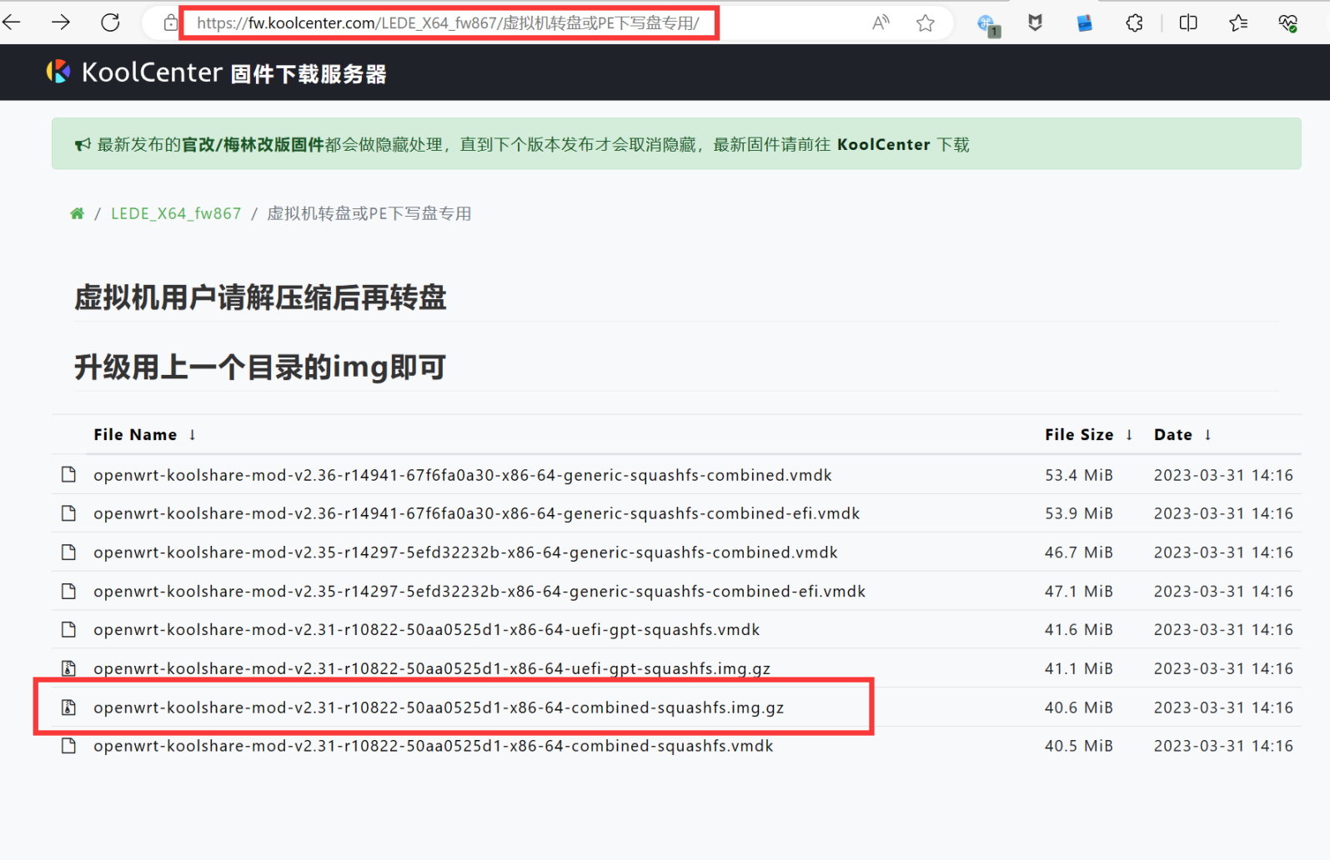
Task: Click the 40.6 MiB file size
Action: point(1079,707)
